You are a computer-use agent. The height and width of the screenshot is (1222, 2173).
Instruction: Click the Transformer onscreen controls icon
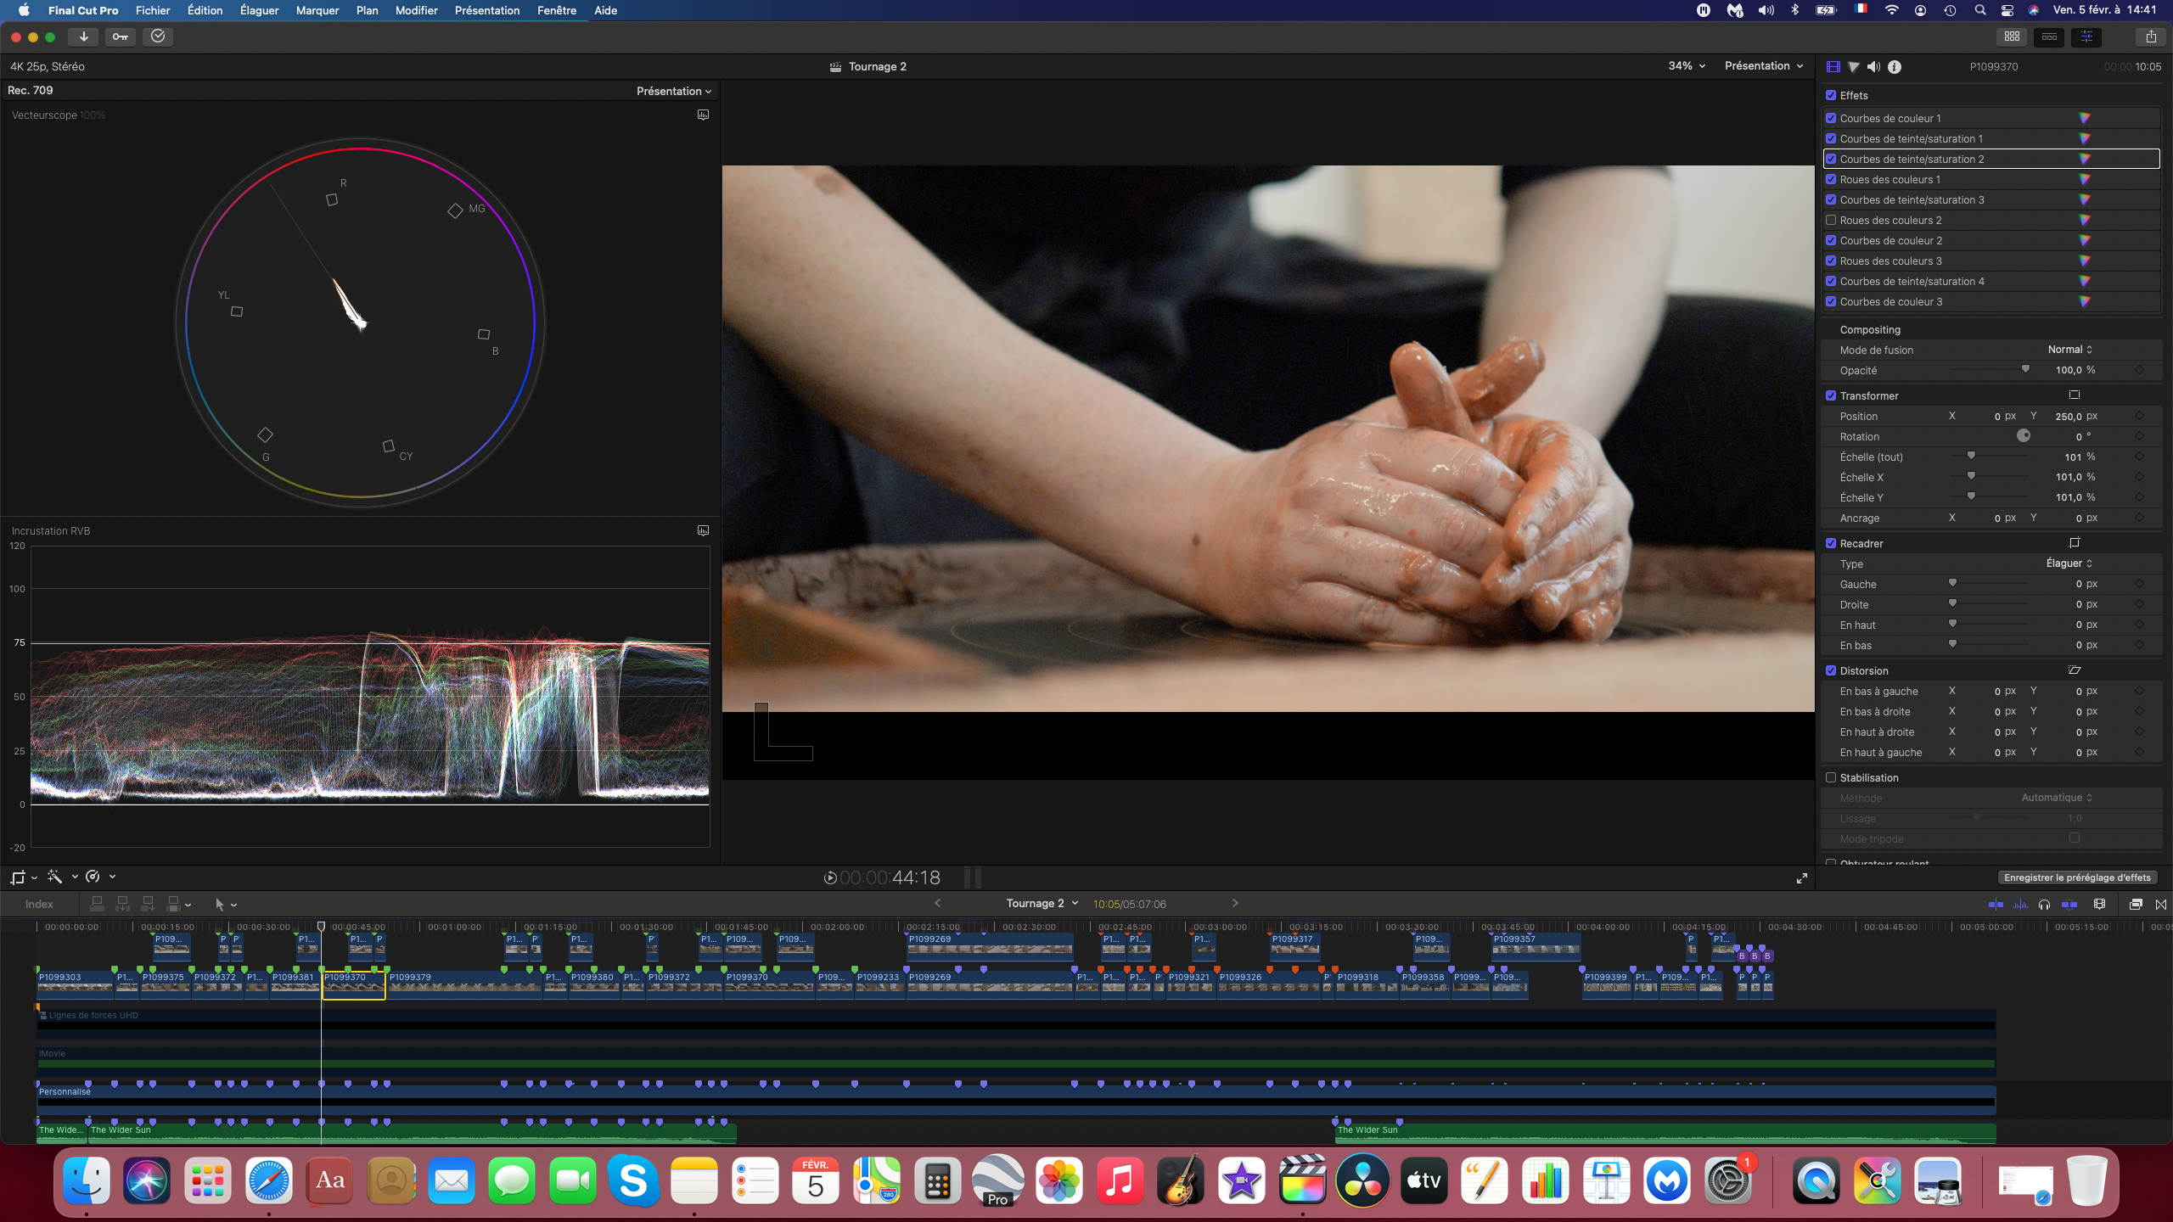(2075, 395)
